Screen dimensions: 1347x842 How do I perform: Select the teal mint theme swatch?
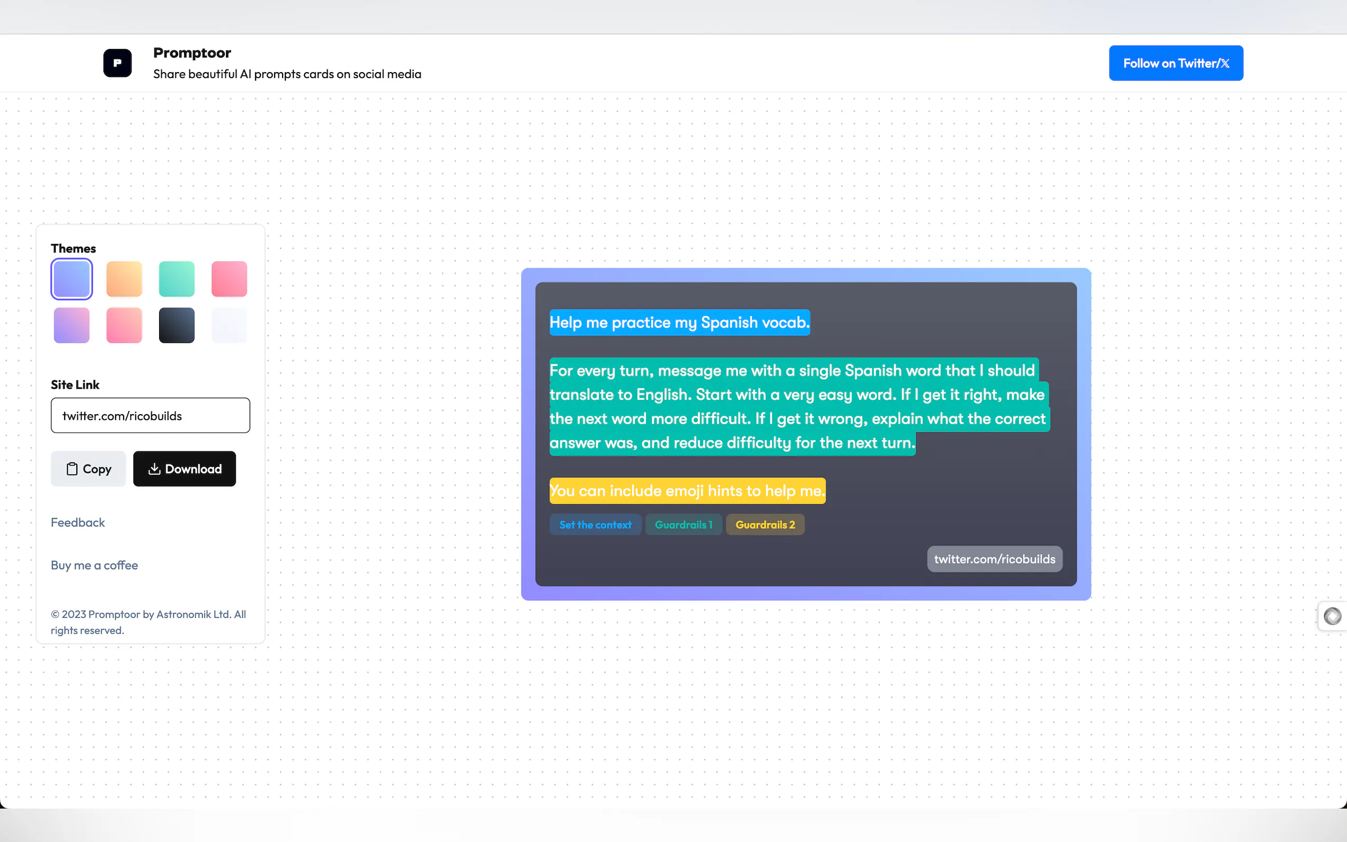pos(177,279)
